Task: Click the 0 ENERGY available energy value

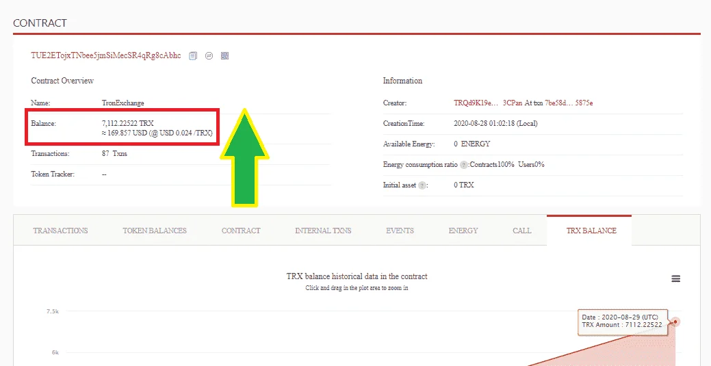Action: pos(472,144)
